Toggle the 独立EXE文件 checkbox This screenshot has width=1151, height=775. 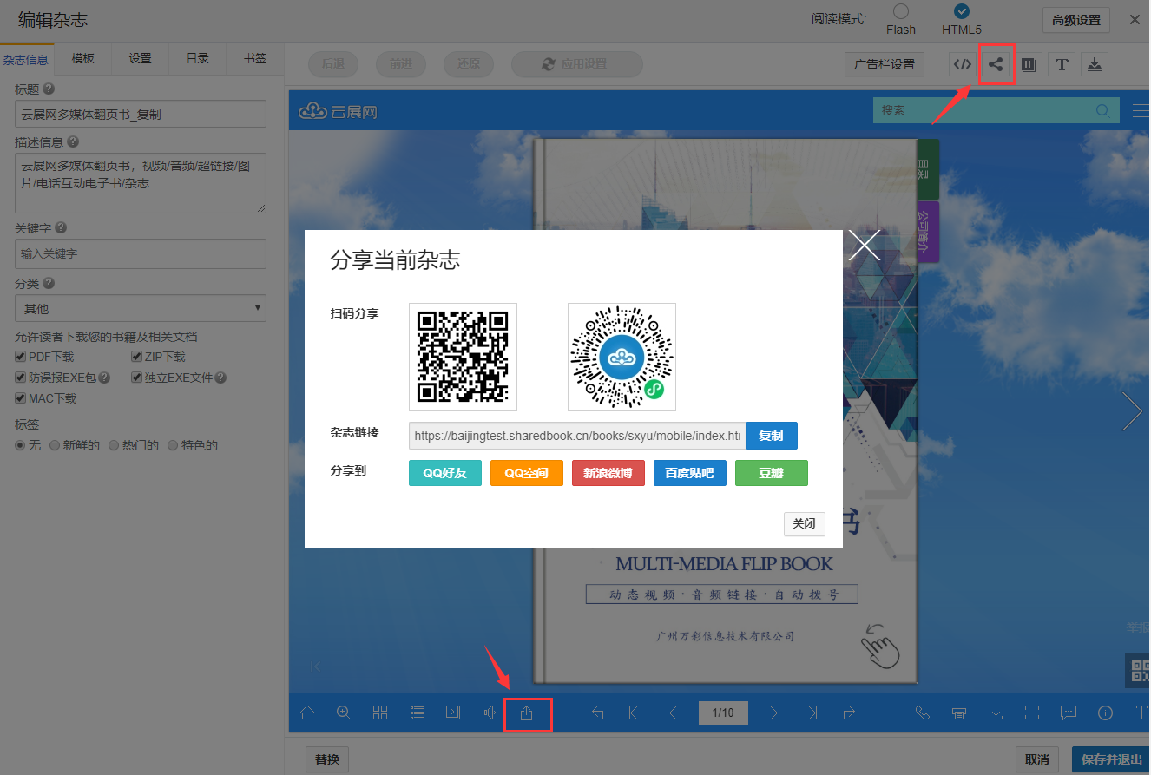click(x=137, y=378)
